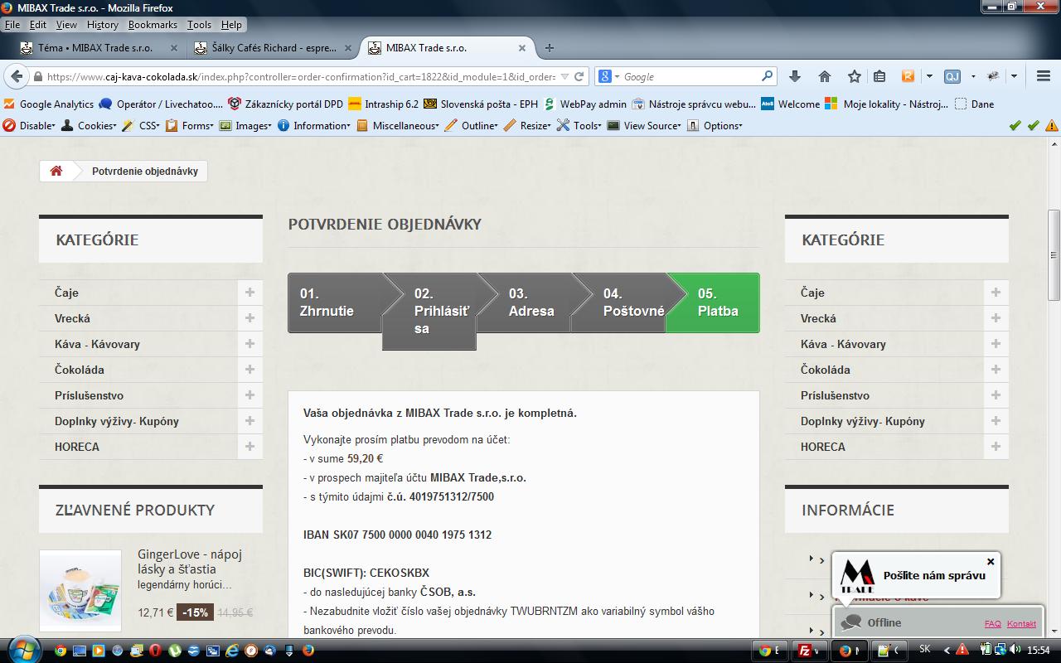Image resolution: width=1061 pixels, height=663 pixels.
Task: Open the WebPay admin bookmark
Action: [584, 104]
